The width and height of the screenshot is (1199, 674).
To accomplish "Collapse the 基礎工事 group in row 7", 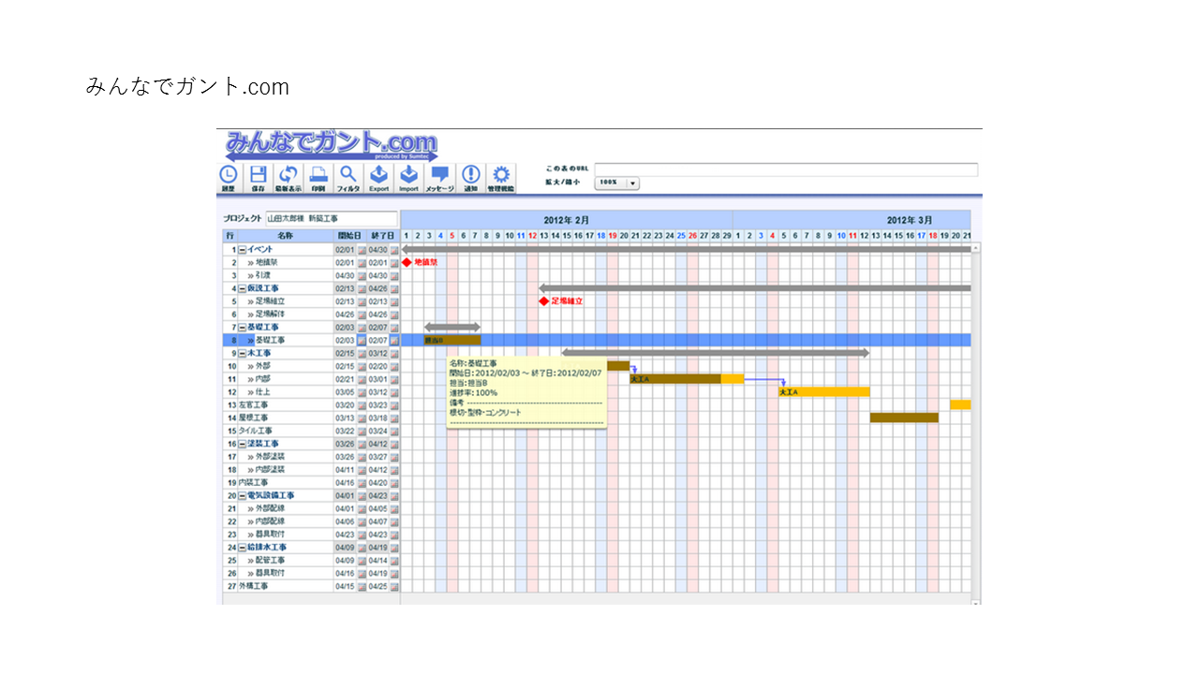I will [x=242, y=328].
